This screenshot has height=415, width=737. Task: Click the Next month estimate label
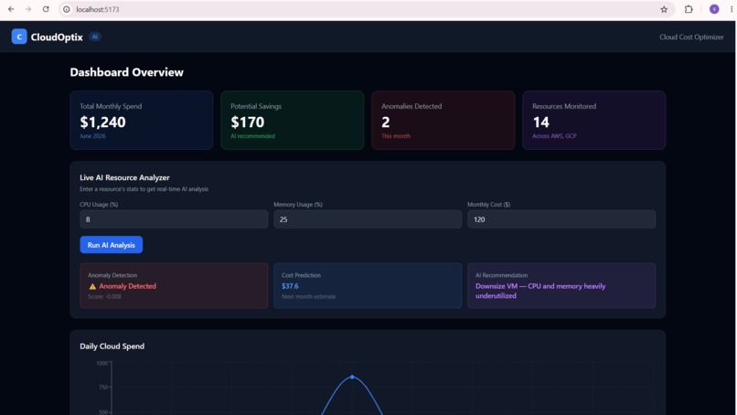(x=309, y=296)
